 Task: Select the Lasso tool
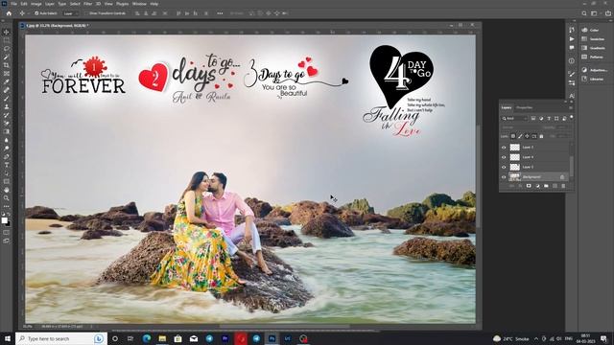(7, 49)
